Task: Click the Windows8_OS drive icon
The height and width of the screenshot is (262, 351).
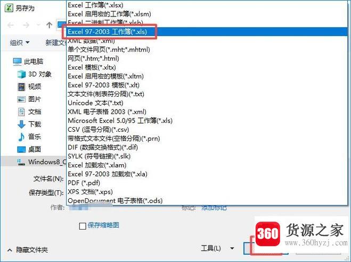Action: pyautogui.click(x=21, y=162)
